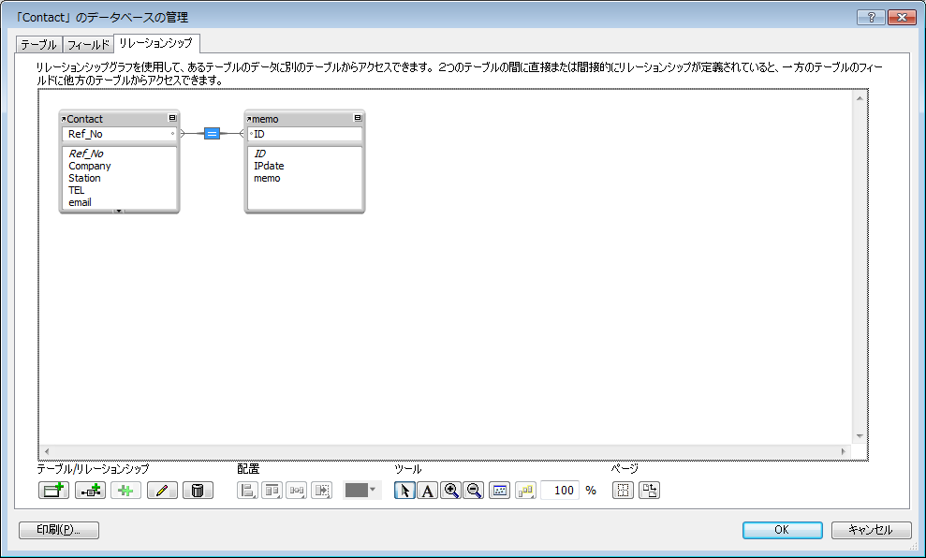Select the text annotation tool
Image resolution: width=926 pixels, height=558 pixels.
pos(428,490)
